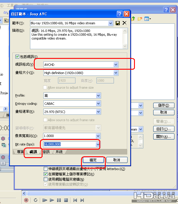Open the 畫格大小 High definition dropdown
The height and width of the screenshot is (204, 178).
coord(116,73)
